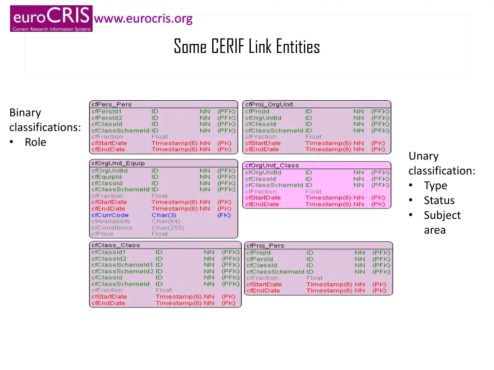
Task: Click the cfAvailability row
Action: 164,222
